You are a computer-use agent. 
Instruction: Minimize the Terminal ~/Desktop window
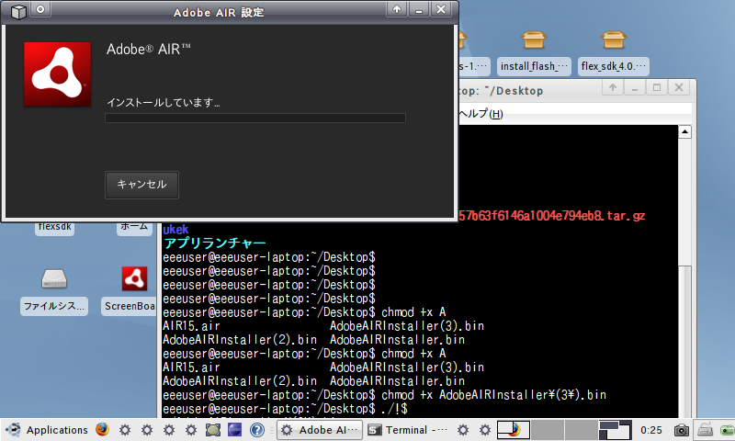pyautogui.click(x=635, y=87)
